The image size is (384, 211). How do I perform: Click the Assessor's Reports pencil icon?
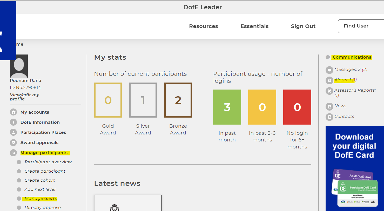[329, 91]
